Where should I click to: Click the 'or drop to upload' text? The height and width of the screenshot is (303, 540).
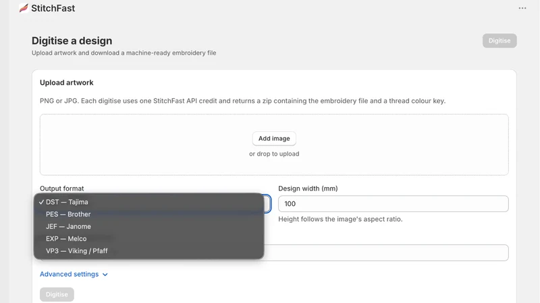click(x=274, y=154)
